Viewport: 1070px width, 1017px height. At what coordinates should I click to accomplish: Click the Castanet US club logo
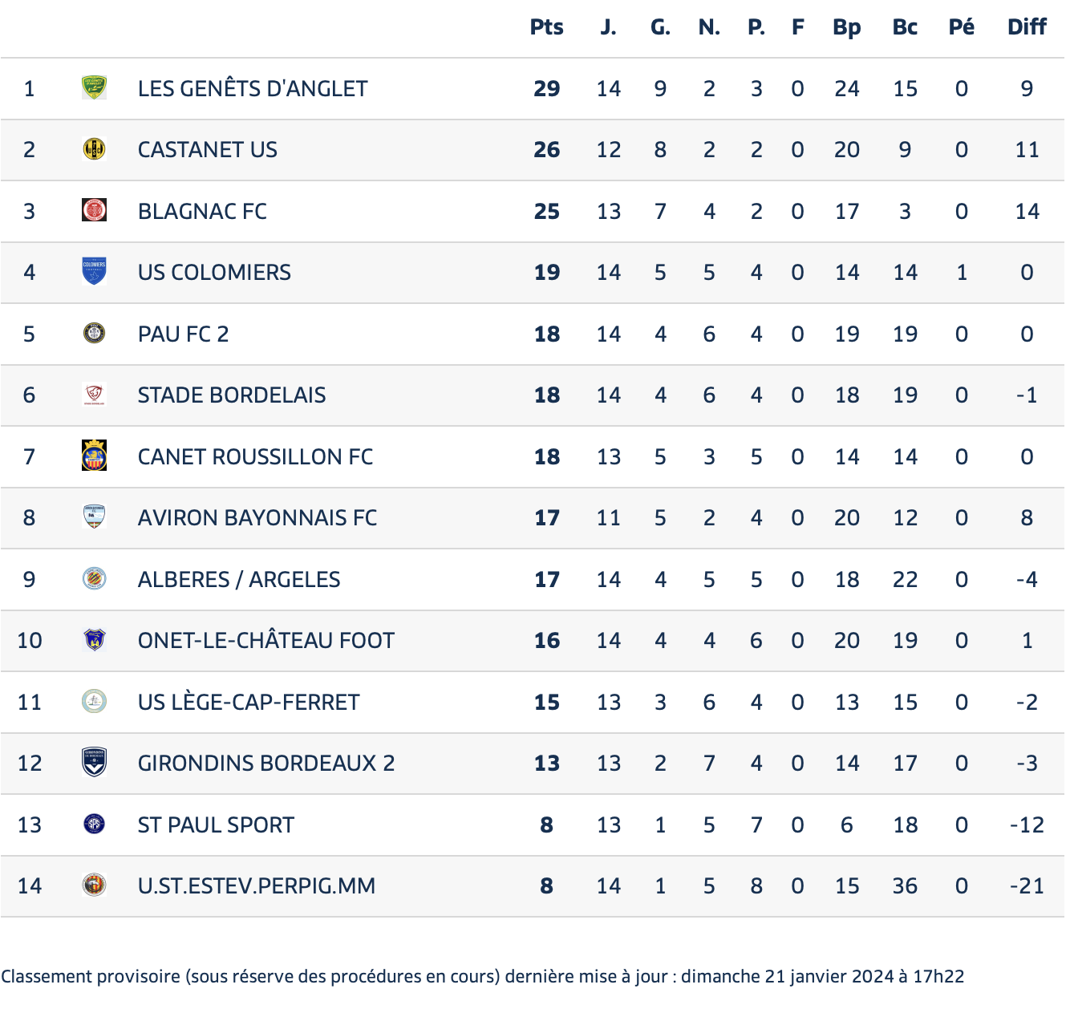click(x=94, y=149)
